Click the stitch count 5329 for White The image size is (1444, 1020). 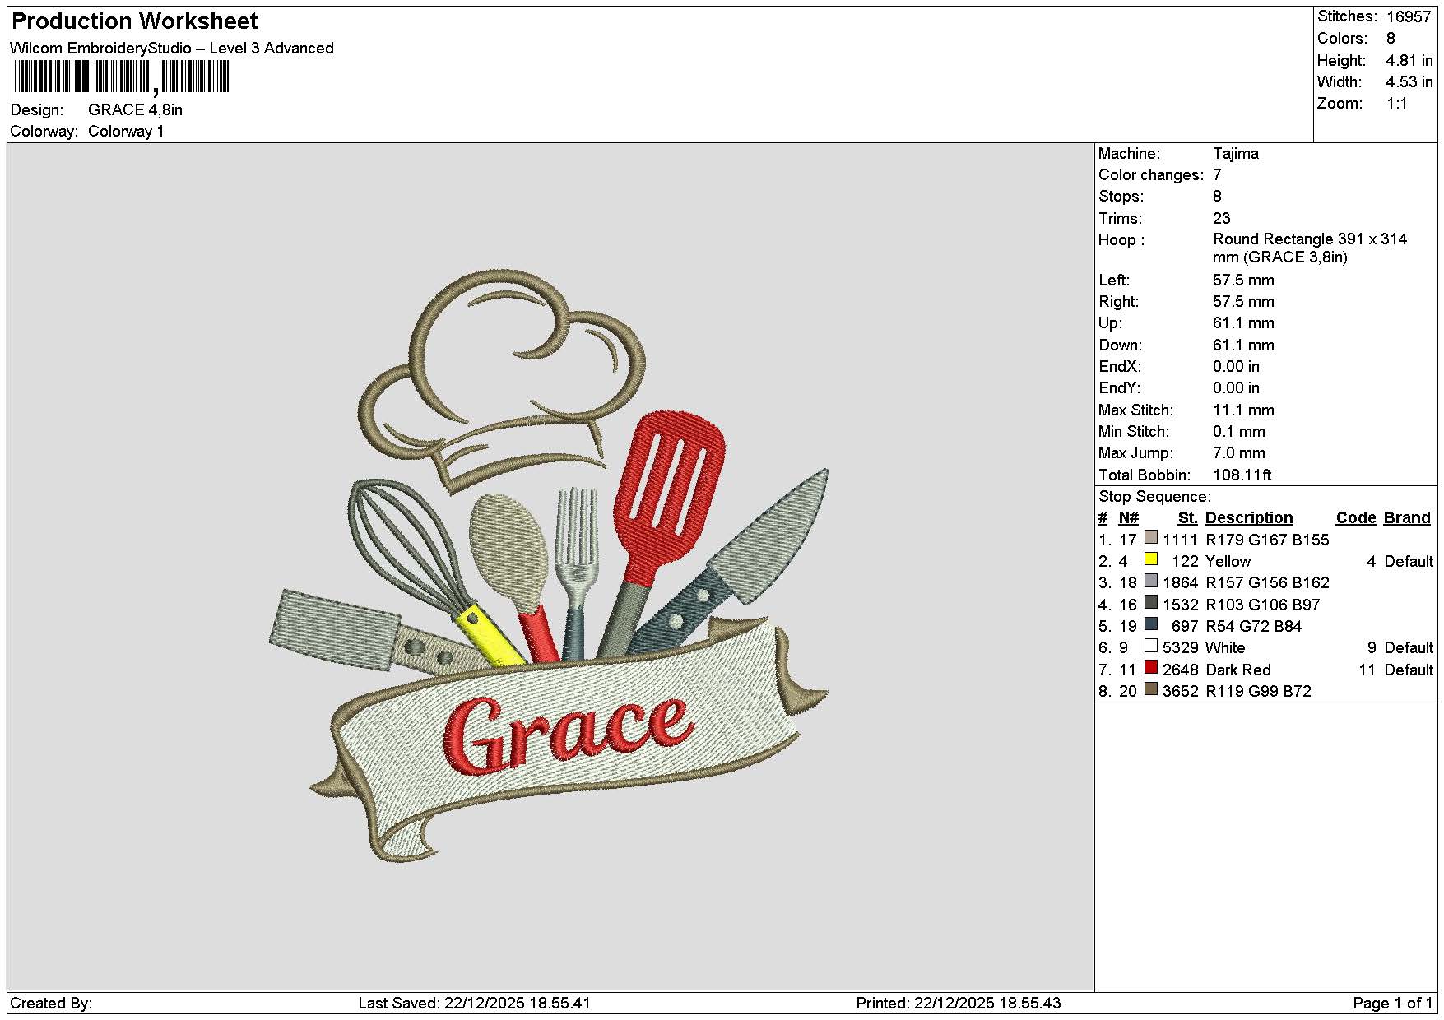(x=1181, y=647)
